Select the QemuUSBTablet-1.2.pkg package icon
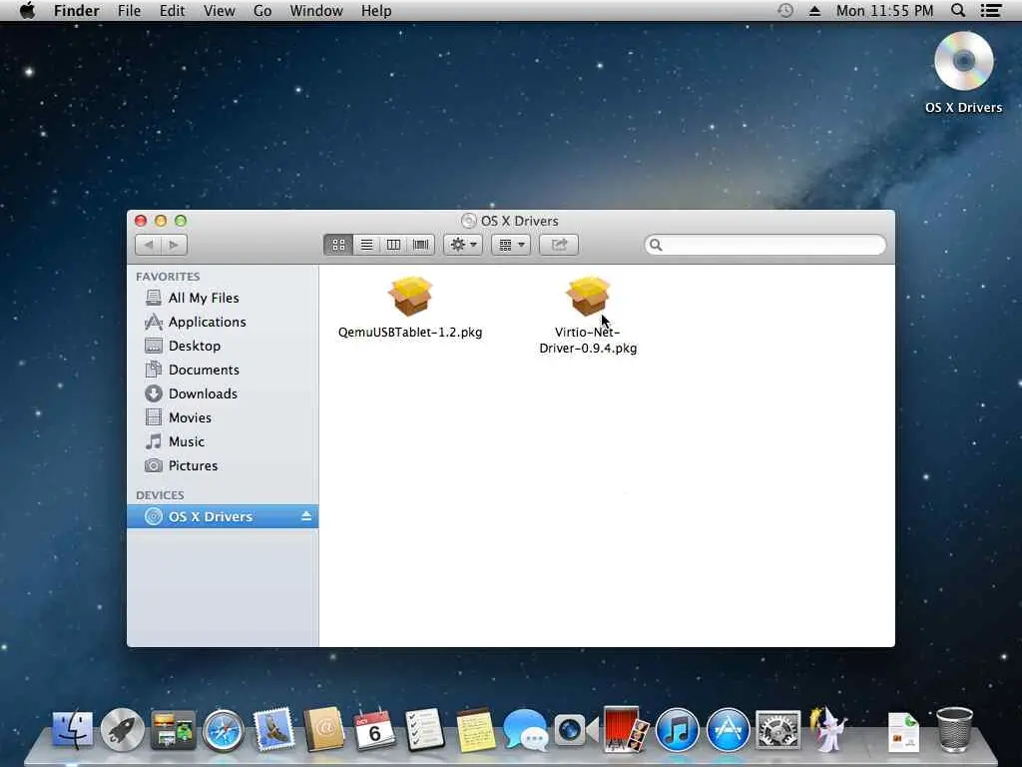This screenshot has width=1022, height=767. [x=410, y=296]
